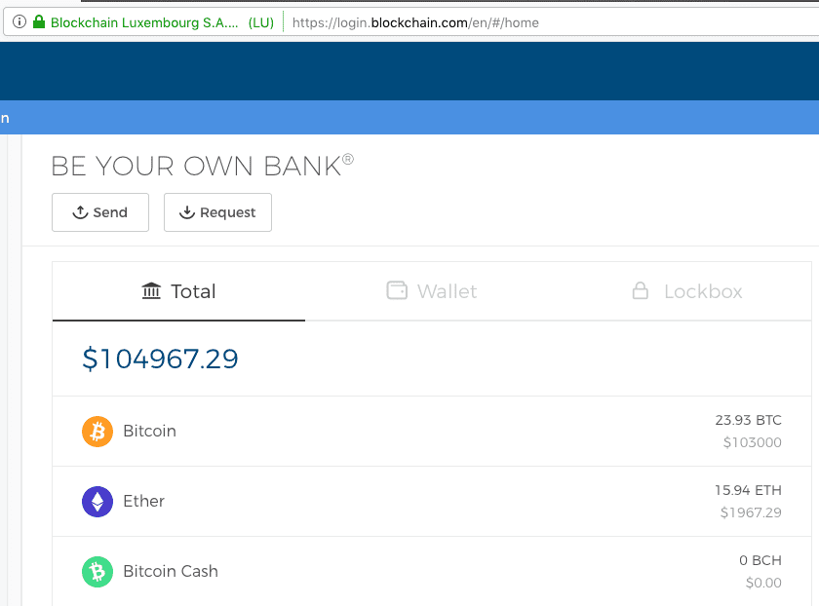
Task: Open the Send dialog
Action: [100, 212]
